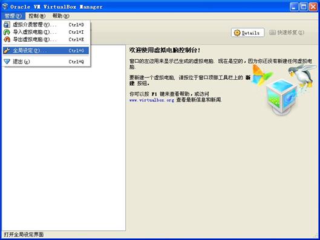Choose 导出虚拟电脑 from the menu

pos(46,39)
